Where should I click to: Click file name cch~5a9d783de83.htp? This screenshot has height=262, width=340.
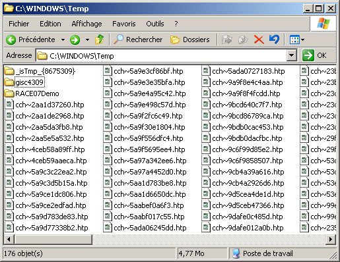tap(51, 217)
